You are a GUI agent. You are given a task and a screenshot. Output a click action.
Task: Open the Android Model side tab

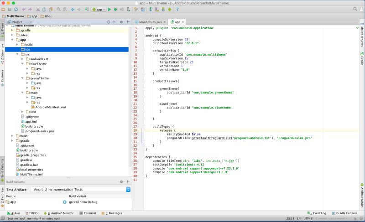pyautogui.click(x=362, y=195)
